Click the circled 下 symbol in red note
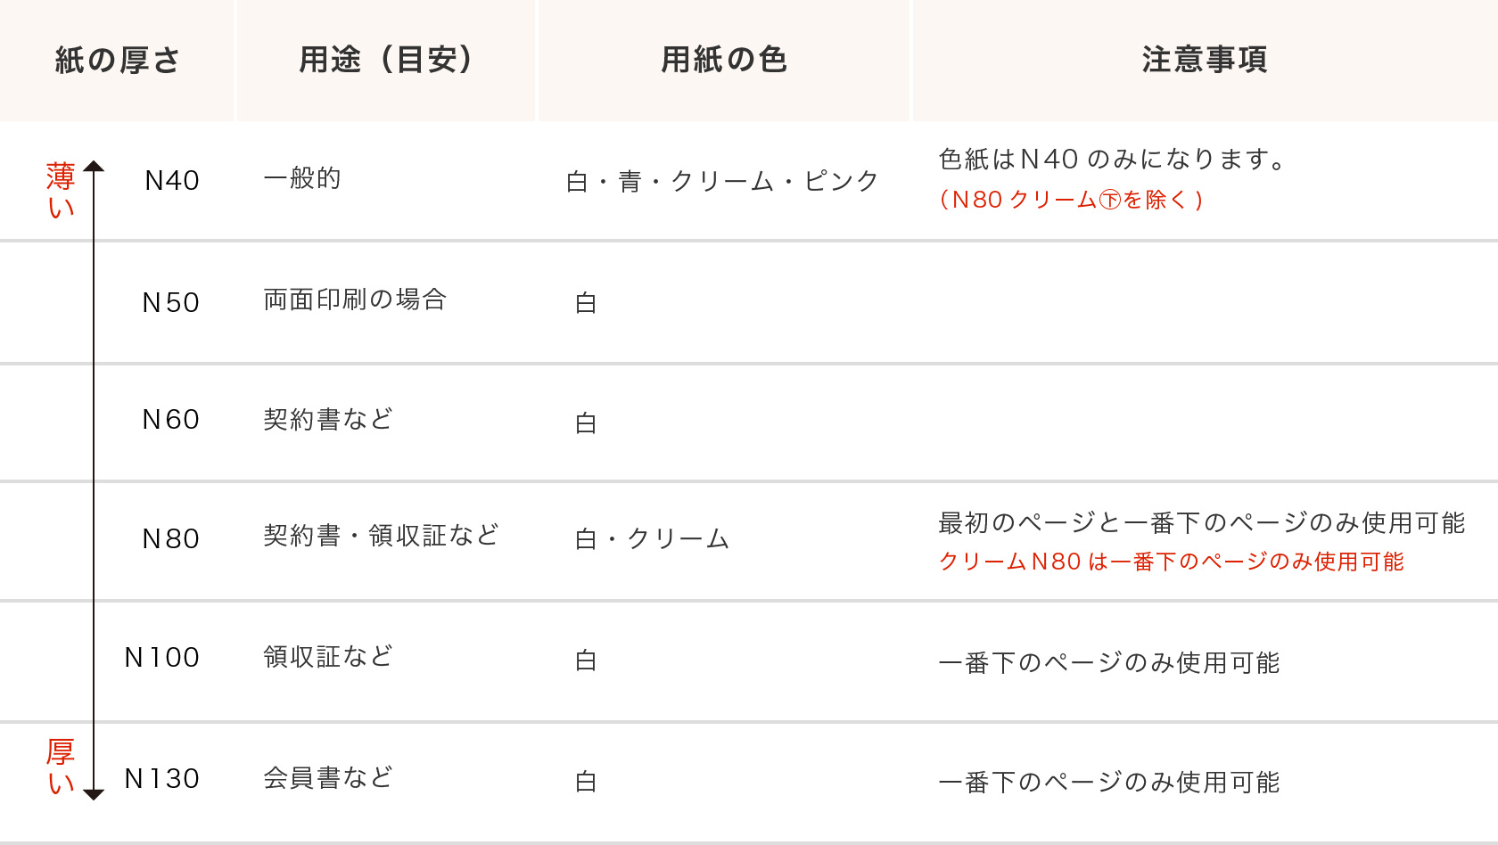Viewport: 1498px width, 845px height. tap(1110, 200)
